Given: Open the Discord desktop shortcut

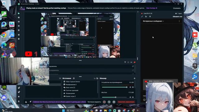Looking at the screenshot, I should (x=4, y=99).
